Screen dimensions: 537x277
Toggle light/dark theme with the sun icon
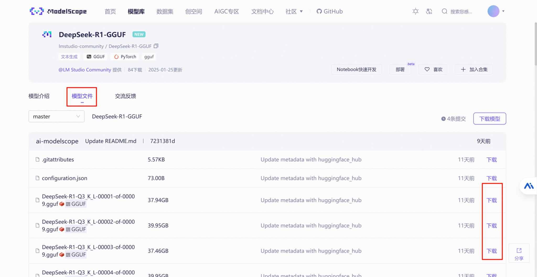pos(415,11)
